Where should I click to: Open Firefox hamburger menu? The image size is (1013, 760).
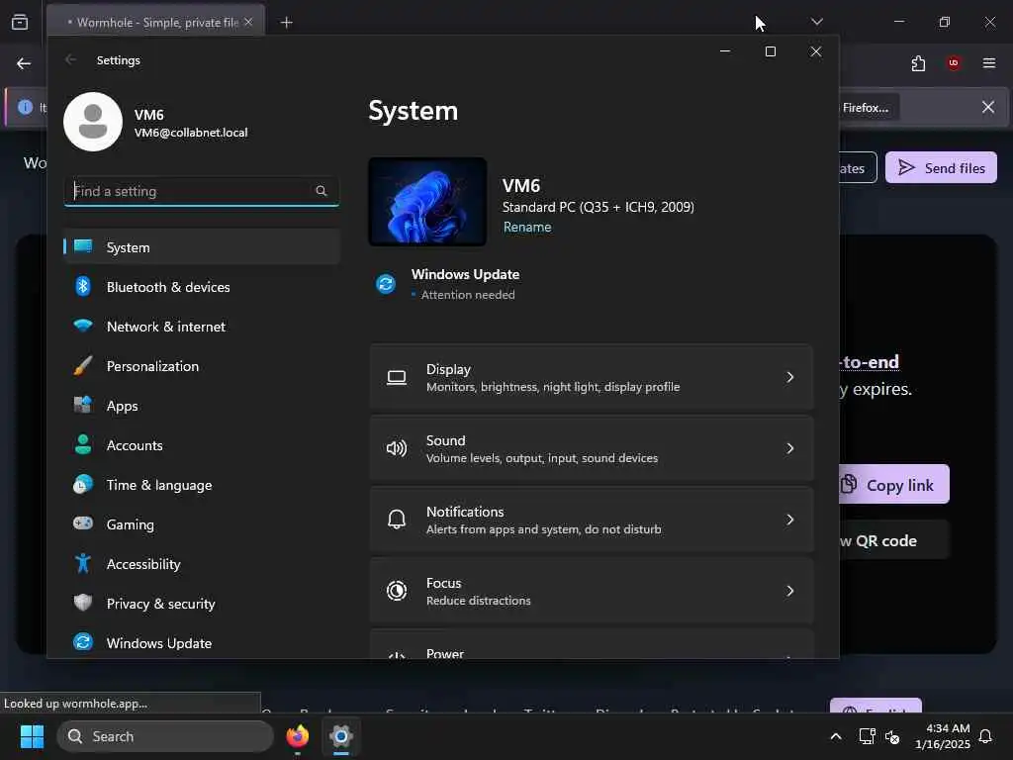coord(989,63)
